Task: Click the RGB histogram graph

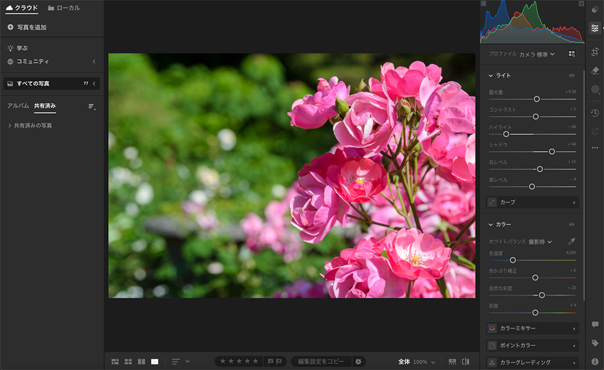Action: pos(532,22)
